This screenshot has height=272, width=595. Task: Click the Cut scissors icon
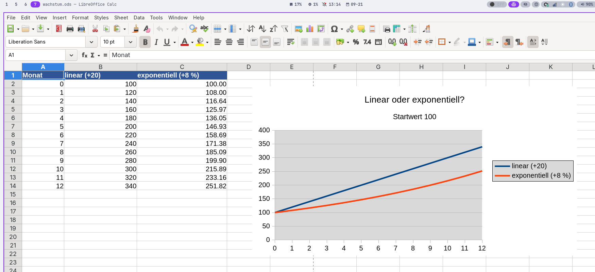click(95, 29)
